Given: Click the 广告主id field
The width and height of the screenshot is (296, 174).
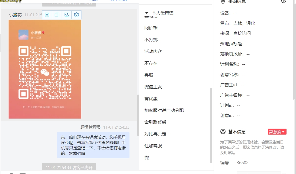Looking at the screenshot, I should 232,85.
